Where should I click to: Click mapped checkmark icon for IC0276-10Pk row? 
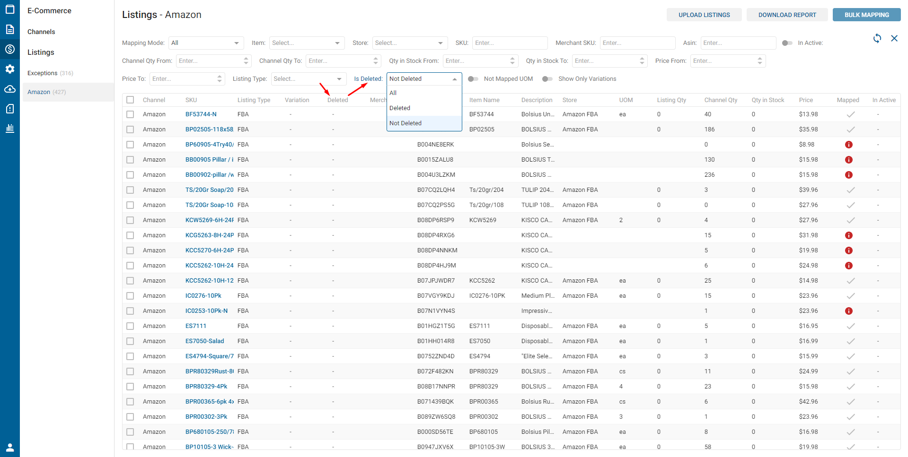point(850,296)
